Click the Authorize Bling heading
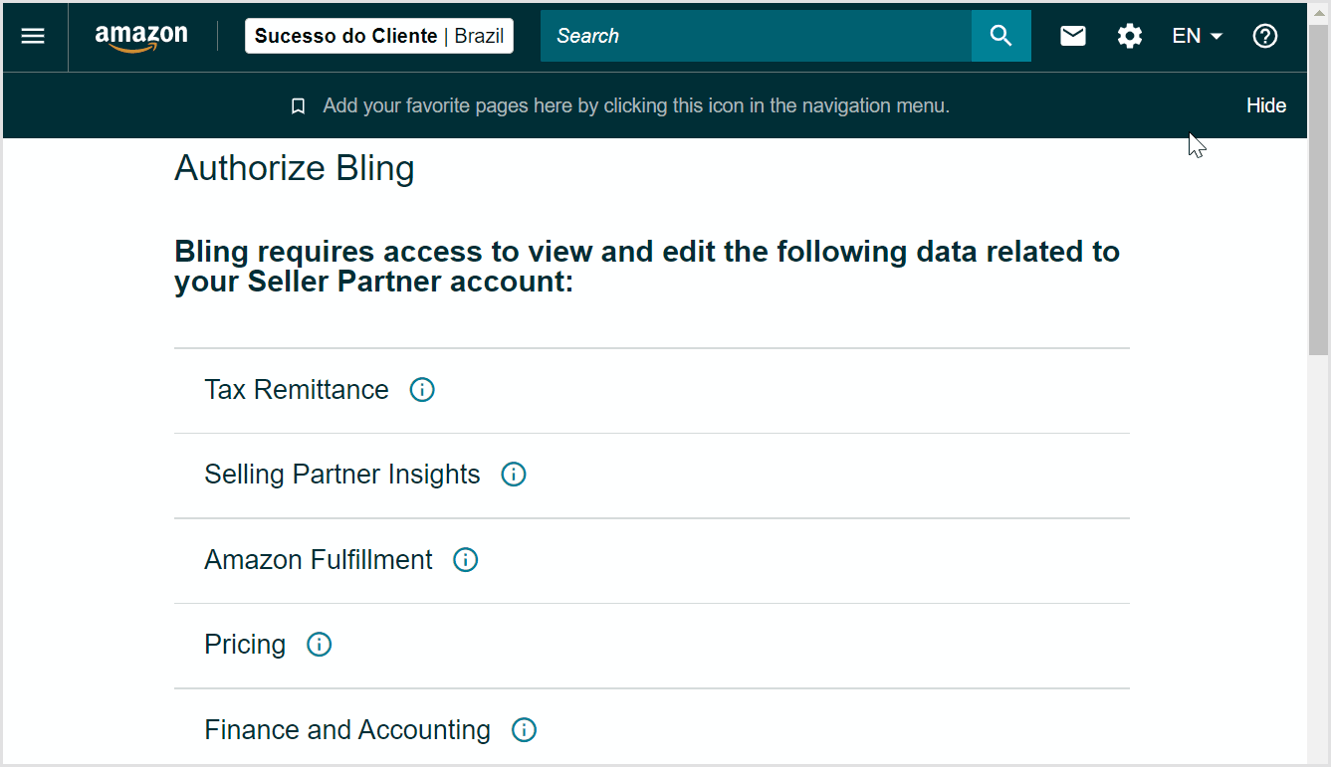This screenshot has width=1331, height=767. (295, 168)
